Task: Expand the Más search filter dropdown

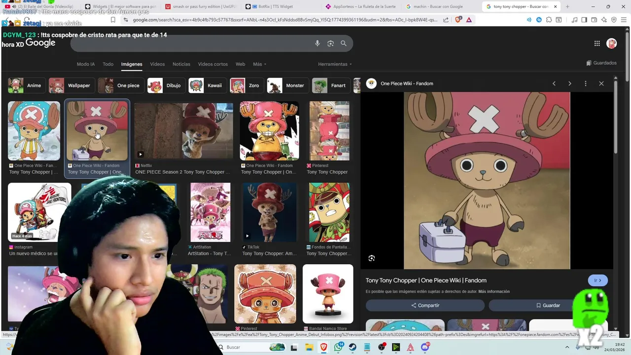Action: [x=260, y=64]
